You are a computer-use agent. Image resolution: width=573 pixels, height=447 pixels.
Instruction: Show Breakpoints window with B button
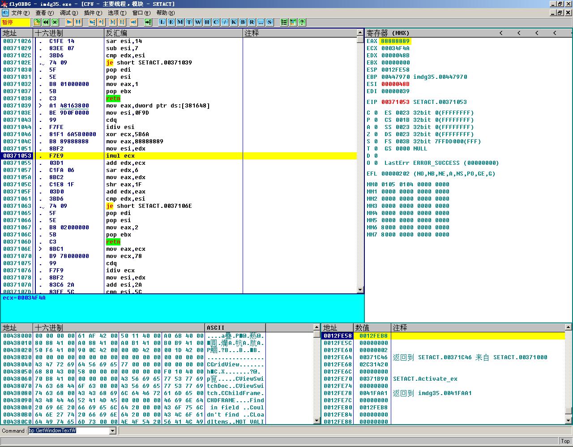click(x=243, y=22)
